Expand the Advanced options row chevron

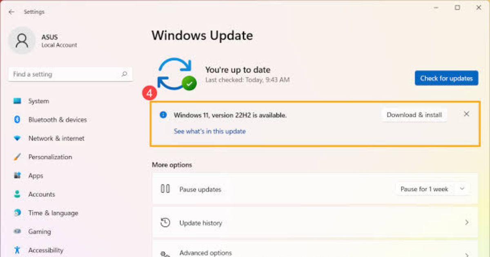[466, 253]
